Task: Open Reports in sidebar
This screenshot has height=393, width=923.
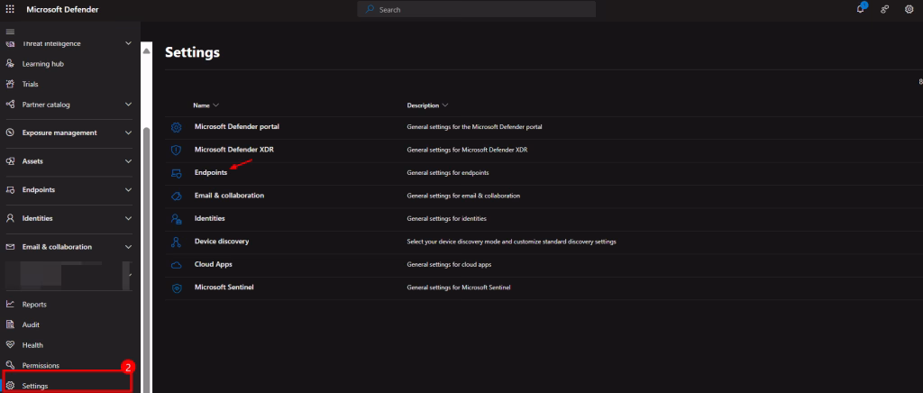Action: pyautogui.click(x=34, y=304)
